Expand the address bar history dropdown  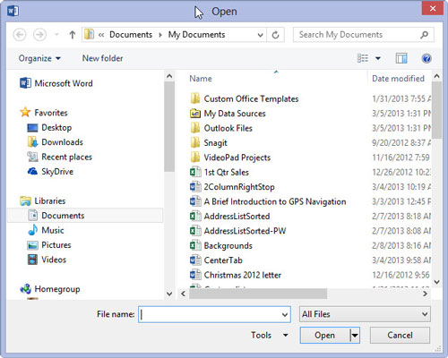(x=260, y=35)
